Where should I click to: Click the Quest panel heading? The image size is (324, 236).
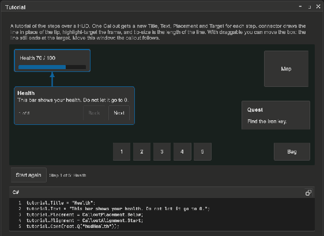(255, 110)
